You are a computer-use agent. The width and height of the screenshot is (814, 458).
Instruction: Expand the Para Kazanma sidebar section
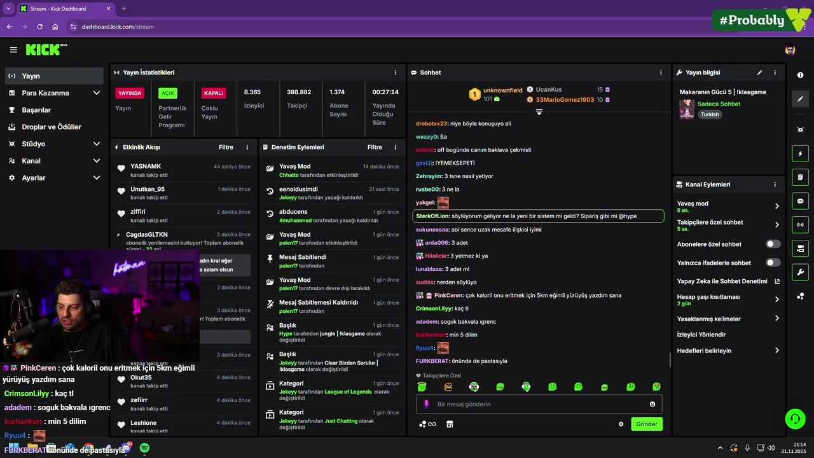coord(97,93)
